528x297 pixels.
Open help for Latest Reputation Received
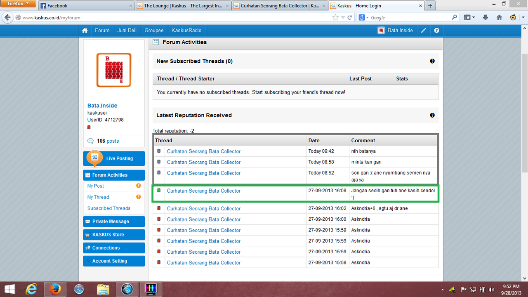coord(432,115)
